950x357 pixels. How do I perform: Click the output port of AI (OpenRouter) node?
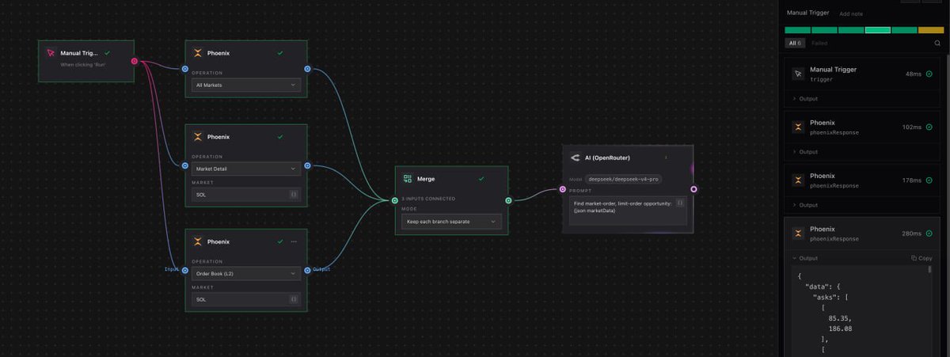(x=693, y=189)
